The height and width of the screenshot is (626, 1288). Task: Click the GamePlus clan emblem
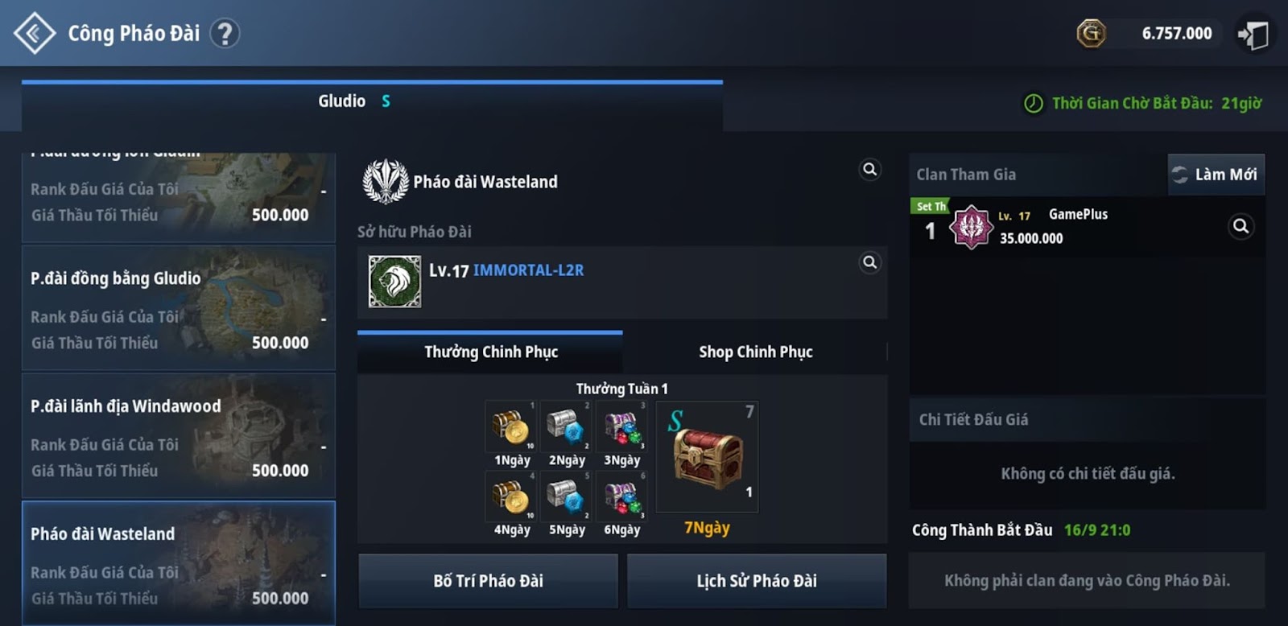971,227
